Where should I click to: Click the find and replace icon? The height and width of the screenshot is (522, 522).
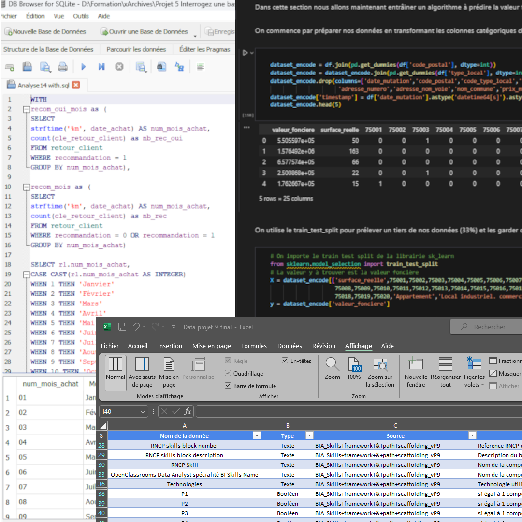[x=179, y=67]
